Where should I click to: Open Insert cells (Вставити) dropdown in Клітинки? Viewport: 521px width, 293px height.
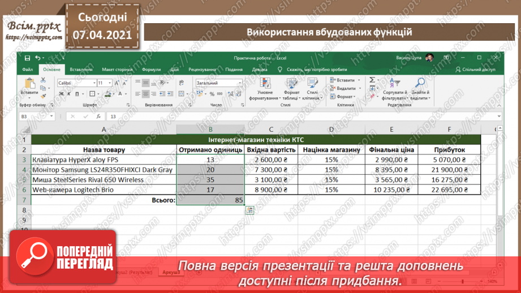(345, 80)
